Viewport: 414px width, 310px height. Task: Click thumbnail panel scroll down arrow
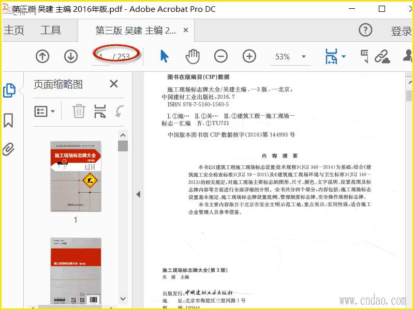coord(123,299)
